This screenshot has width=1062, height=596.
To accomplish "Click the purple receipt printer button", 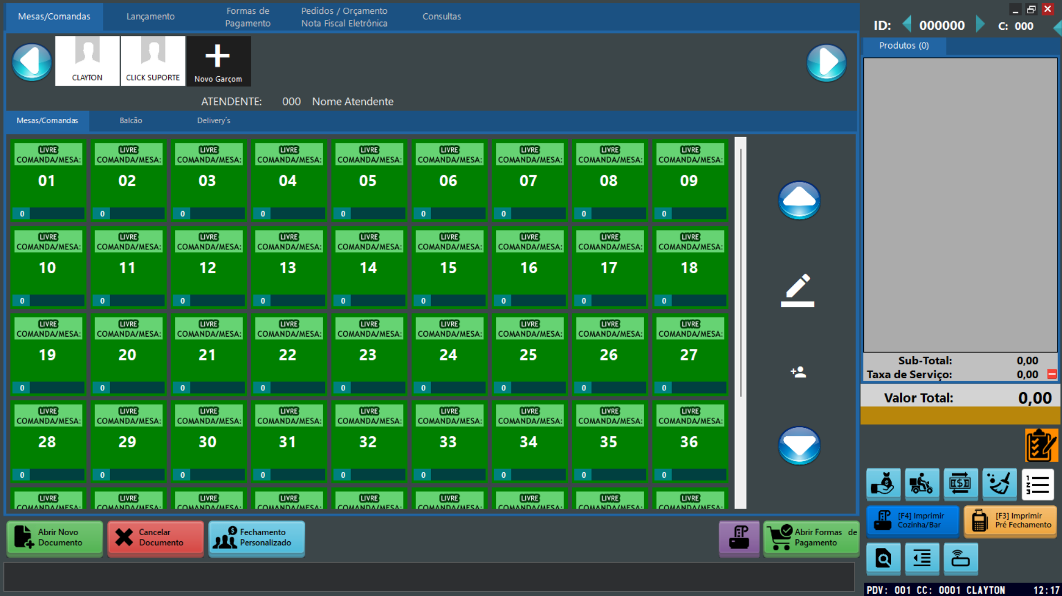I will (739, 537).
